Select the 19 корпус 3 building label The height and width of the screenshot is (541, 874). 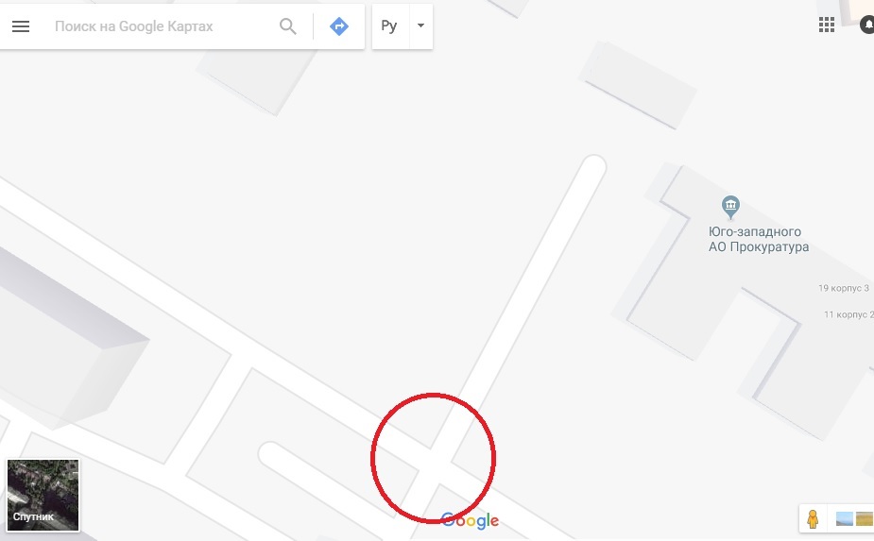[x=844, y=288]
